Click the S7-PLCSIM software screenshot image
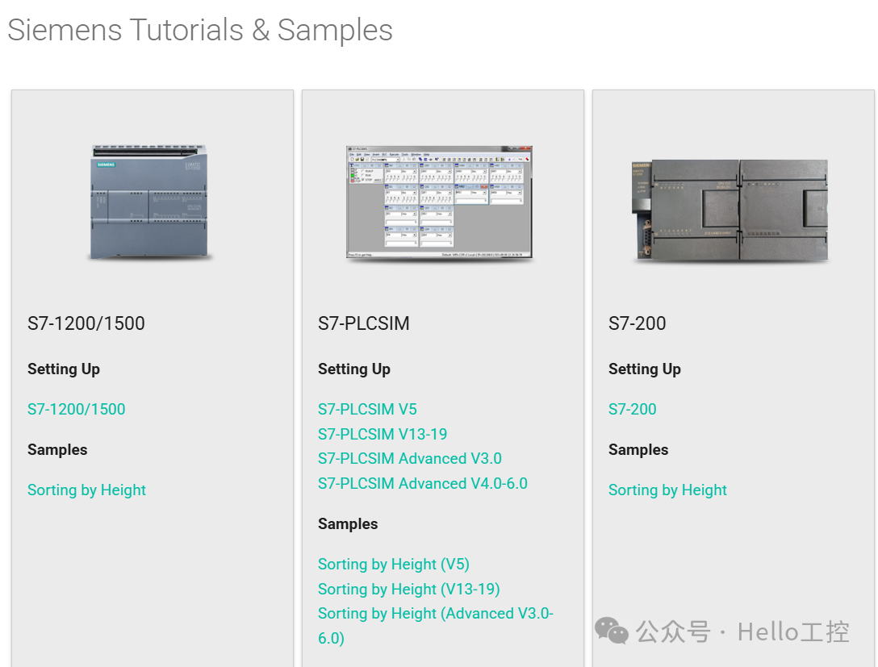 [439, 202]
